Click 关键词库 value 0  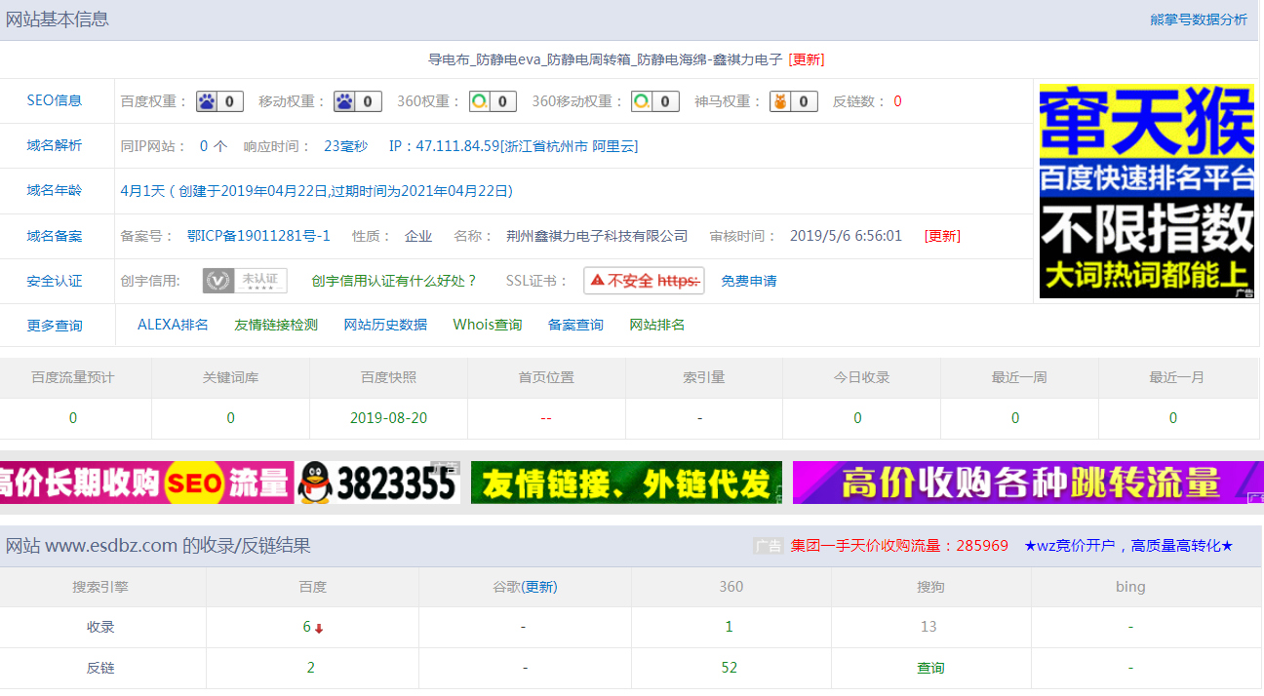(231, 418)
